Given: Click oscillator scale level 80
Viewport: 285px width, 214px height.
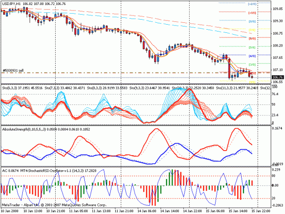Looking at the screenshot, I should tap(273, 176).
